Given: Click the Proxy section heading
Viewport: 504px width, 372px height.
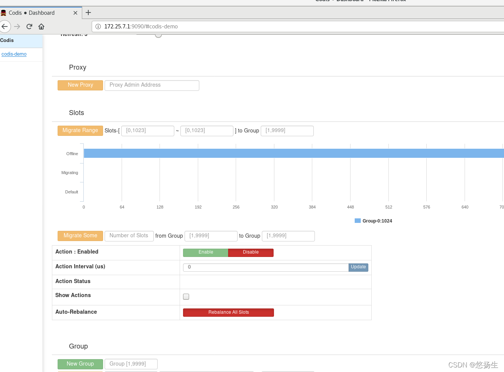Looking at the screenshot, I should [78, 67].
